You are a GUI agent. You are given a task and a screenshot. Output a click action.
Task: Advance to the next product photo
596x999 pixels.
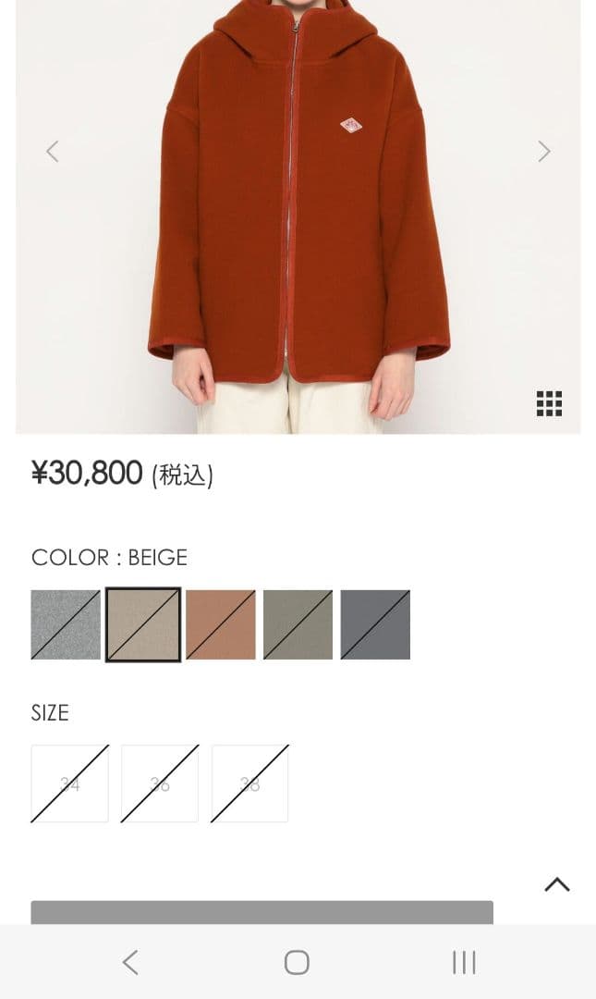pos(543,152)
